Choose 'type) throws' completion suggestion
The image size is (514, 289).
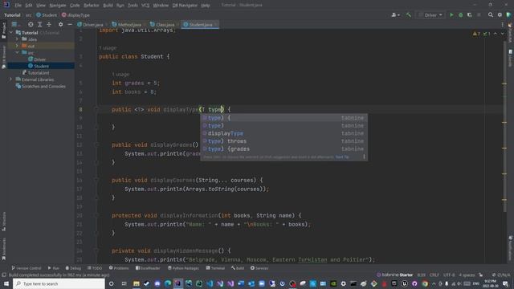pos(284,141)
